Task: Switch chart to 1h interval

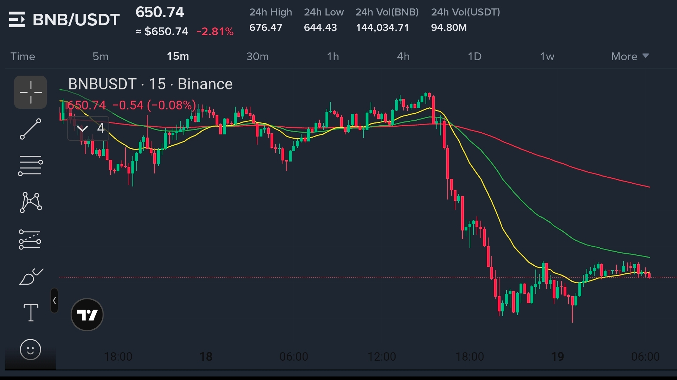Action: (x=333, y=56)
